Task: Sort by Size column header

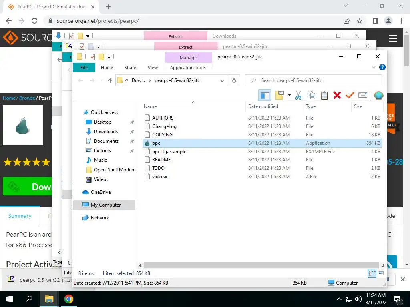Action: pyautogui.click(x=367, y=106)
